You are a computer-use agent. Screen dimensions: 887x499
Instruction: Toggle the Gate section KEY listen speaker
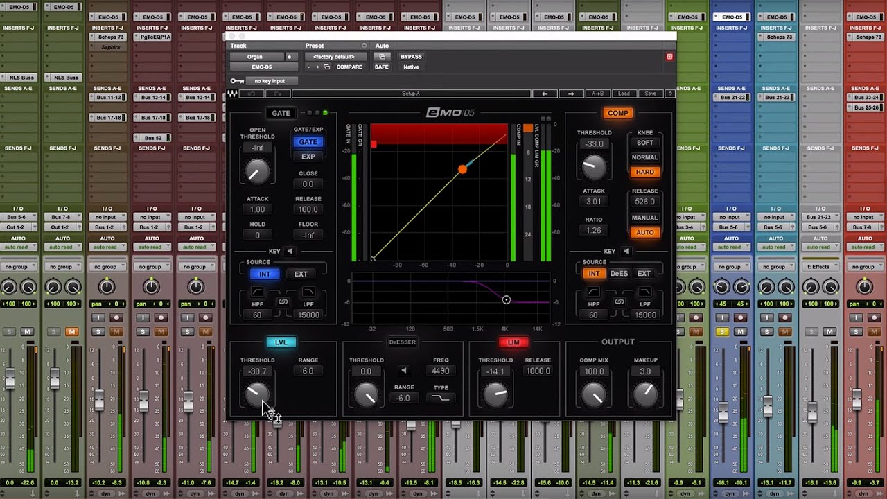290,252
